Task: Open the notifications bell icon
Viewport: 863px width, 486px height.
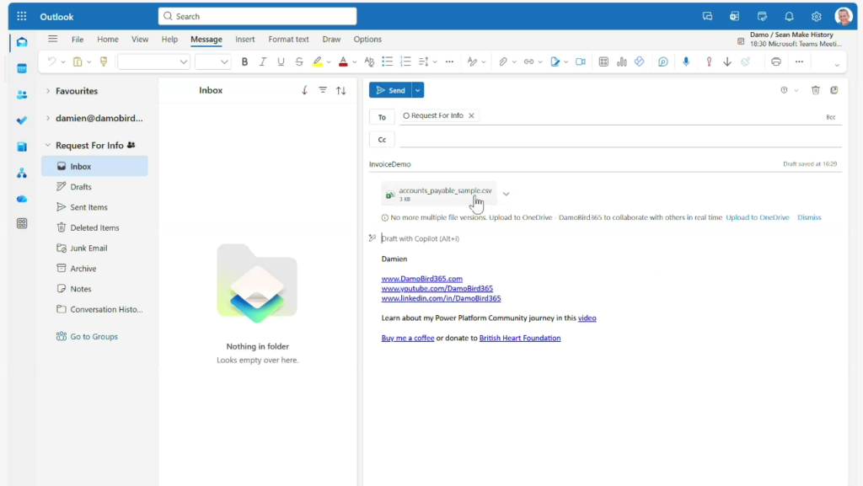Action: click(x=789, y=16)
